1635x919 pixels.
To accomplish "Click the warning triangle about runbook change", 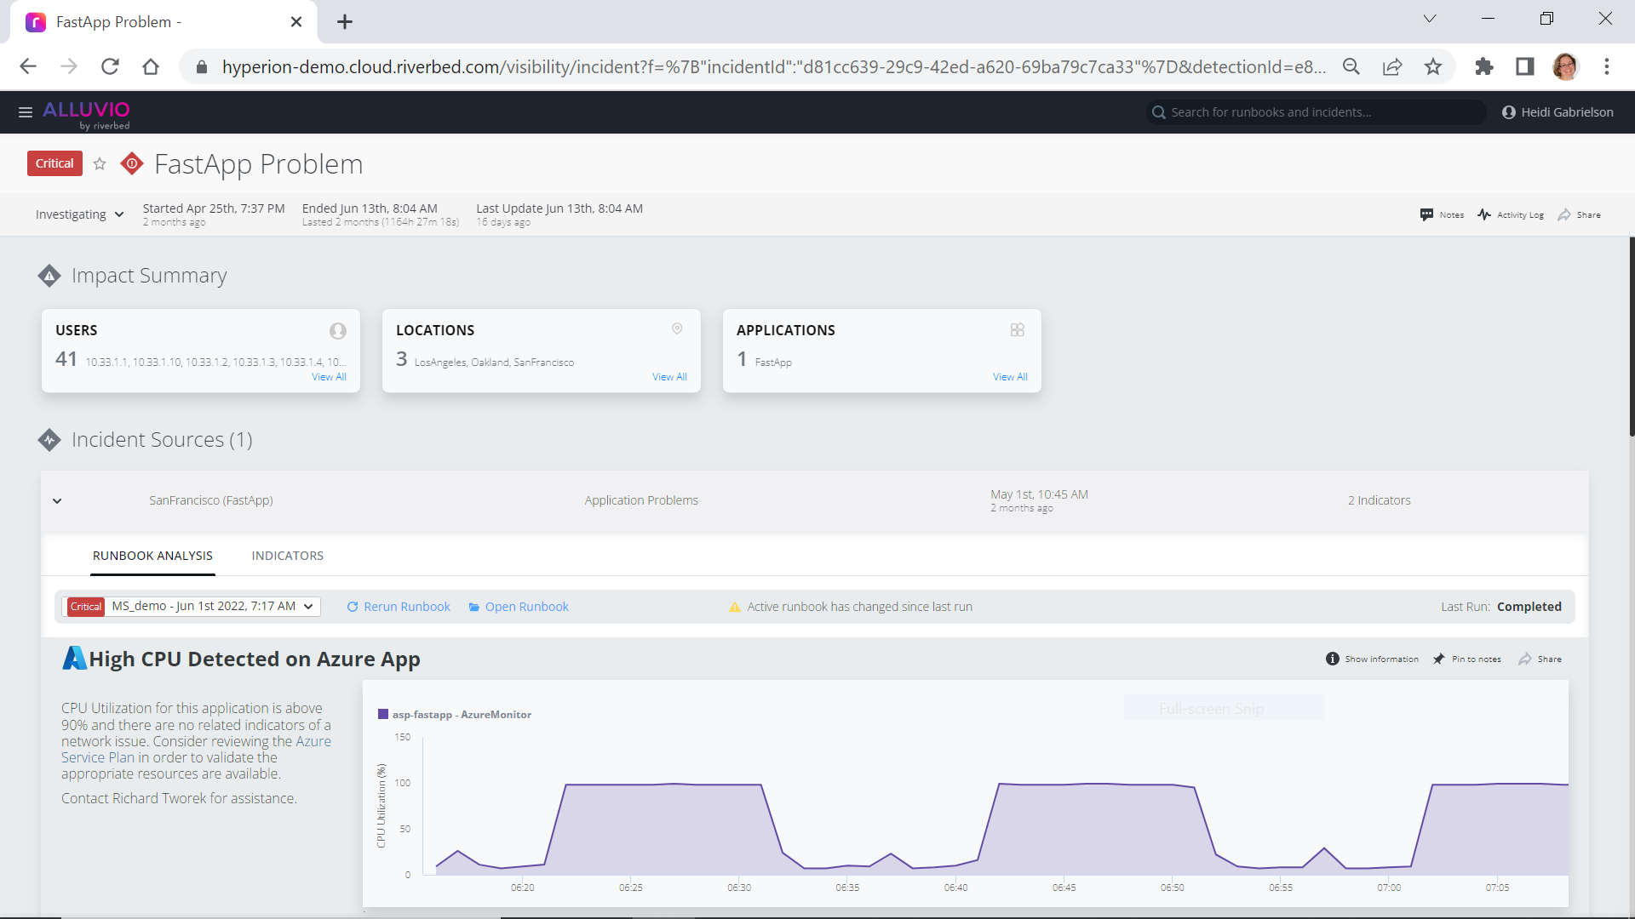I will [735, 607].
